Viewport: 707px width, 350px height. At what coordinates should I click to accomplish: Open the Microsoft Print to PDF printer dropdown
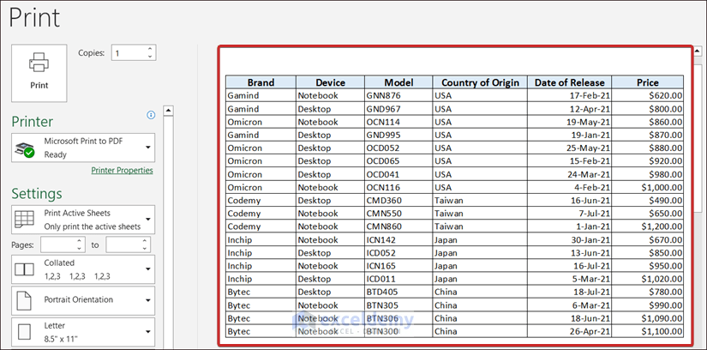pyautogui.click(x=83, y=148)
